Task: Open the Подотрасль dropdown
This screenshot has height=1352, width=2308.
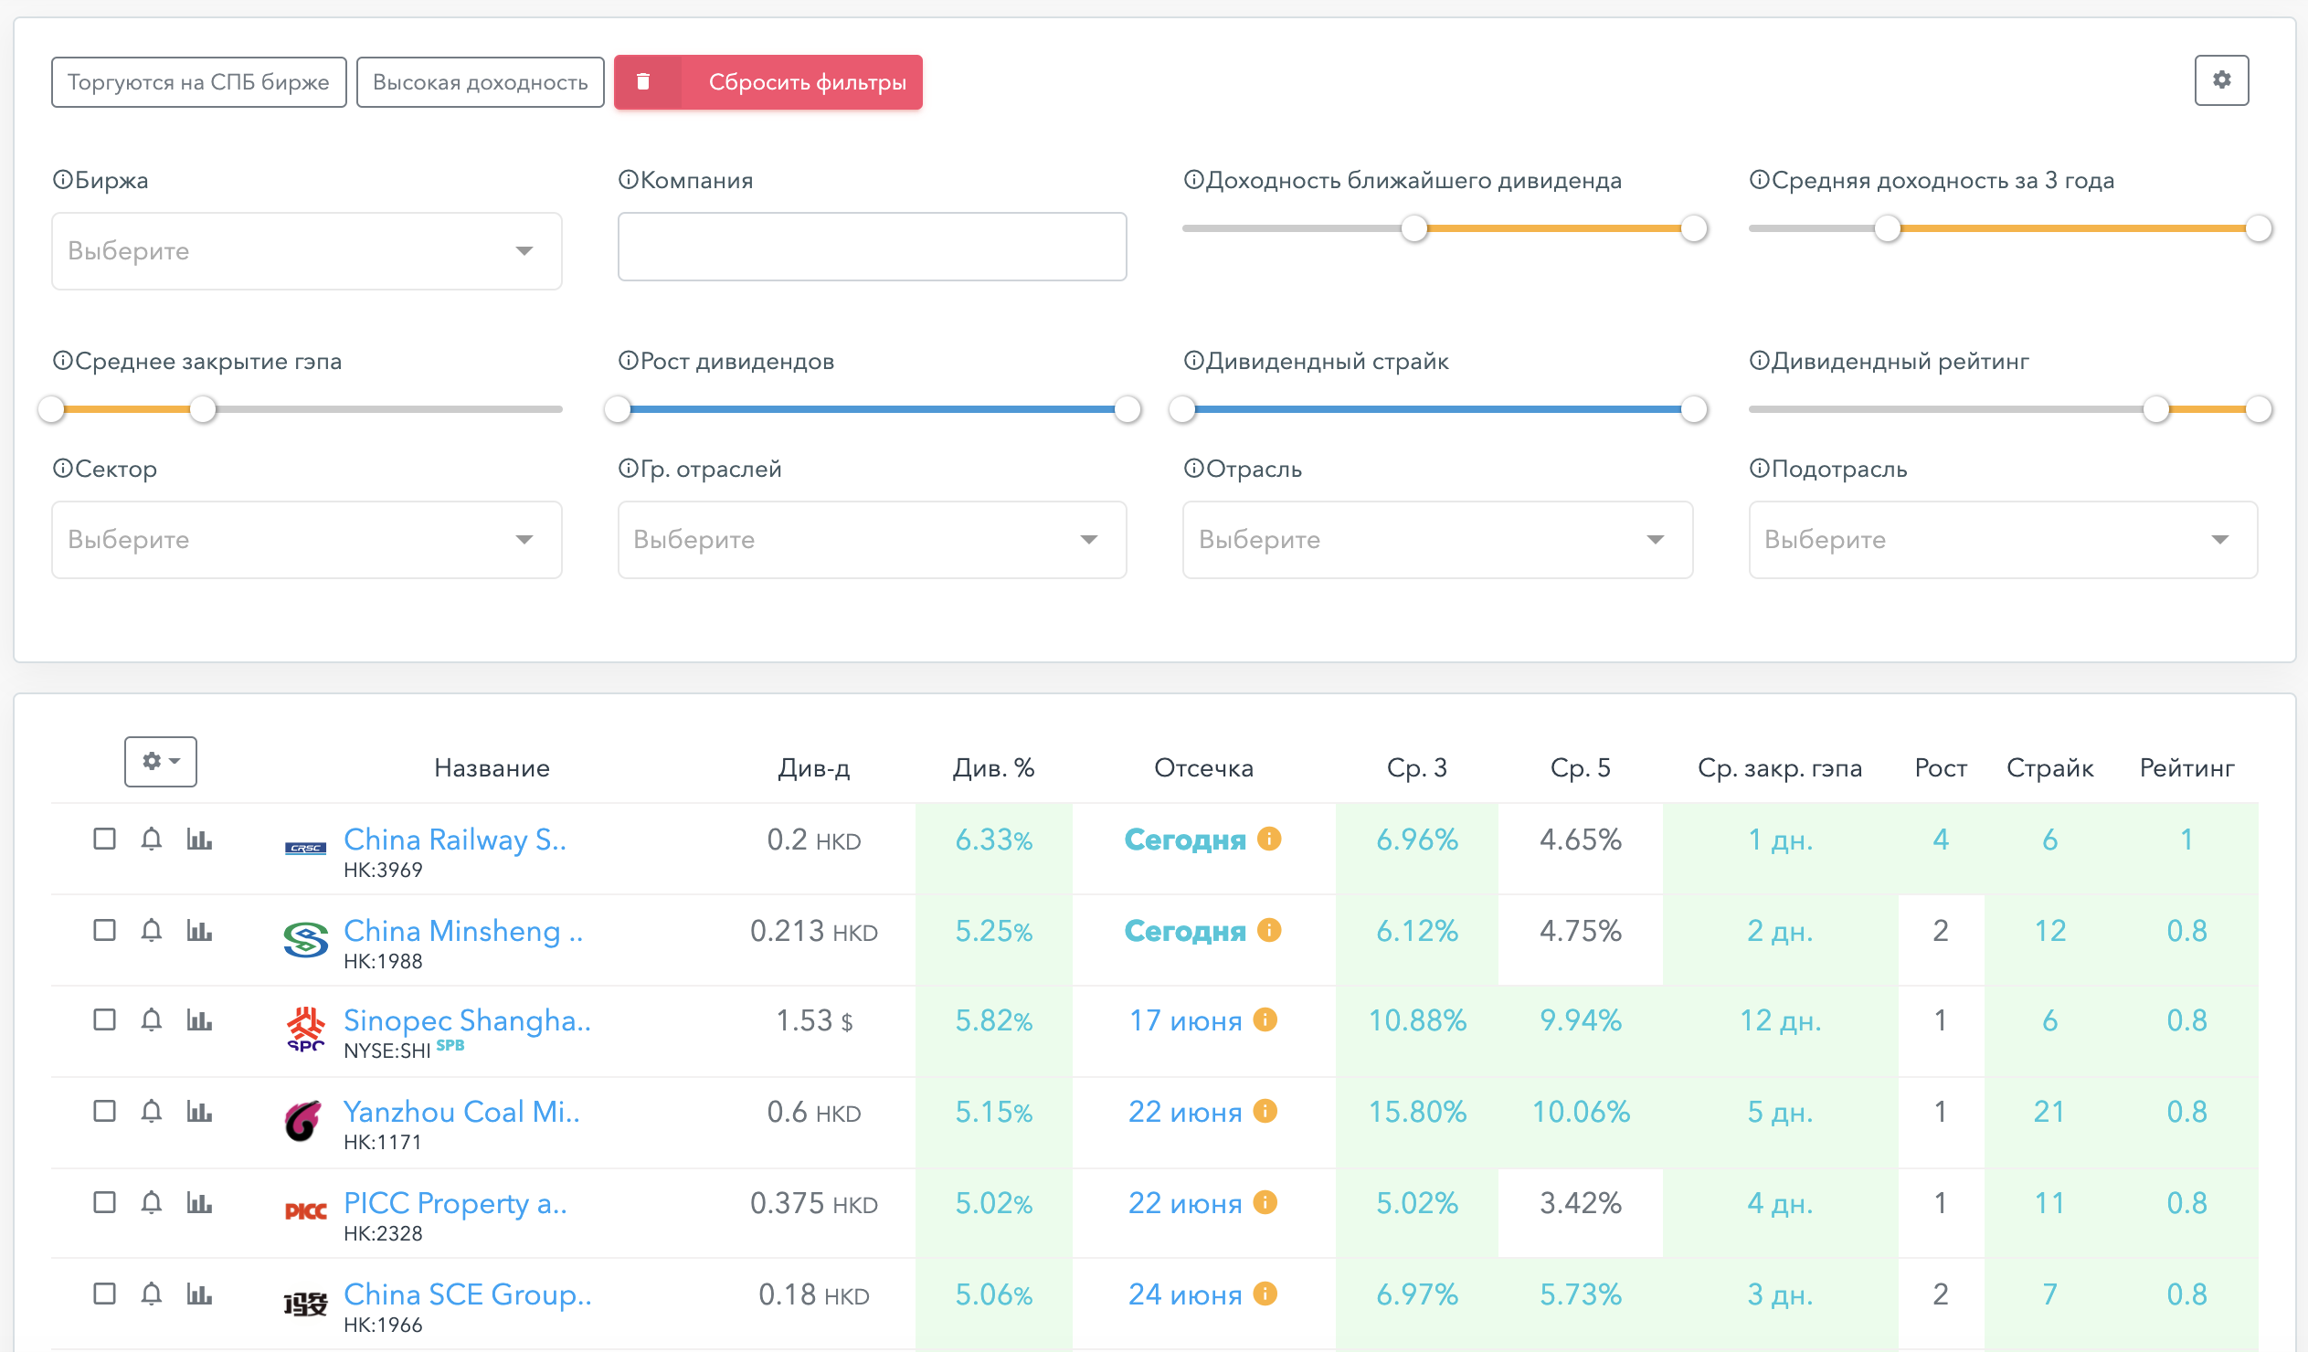Action: (x=2003, y=540)
